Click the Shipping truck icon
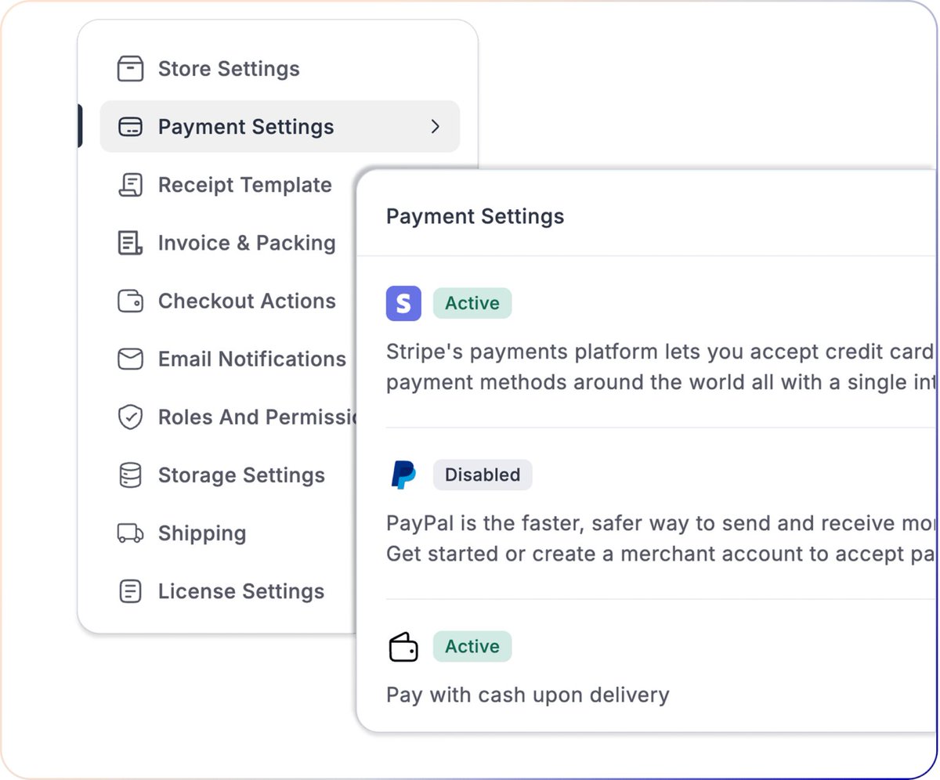 (x=130, y=533)
